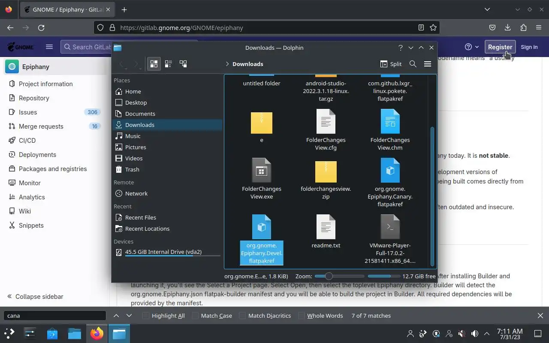Open Pictures in Places panel
This screenshot has height=343, width=549.
point(167,147)
